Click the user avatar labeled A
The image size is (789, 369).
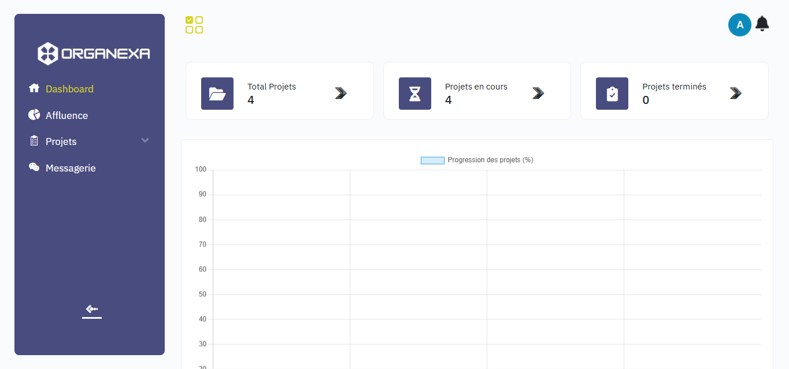[740, 24]
